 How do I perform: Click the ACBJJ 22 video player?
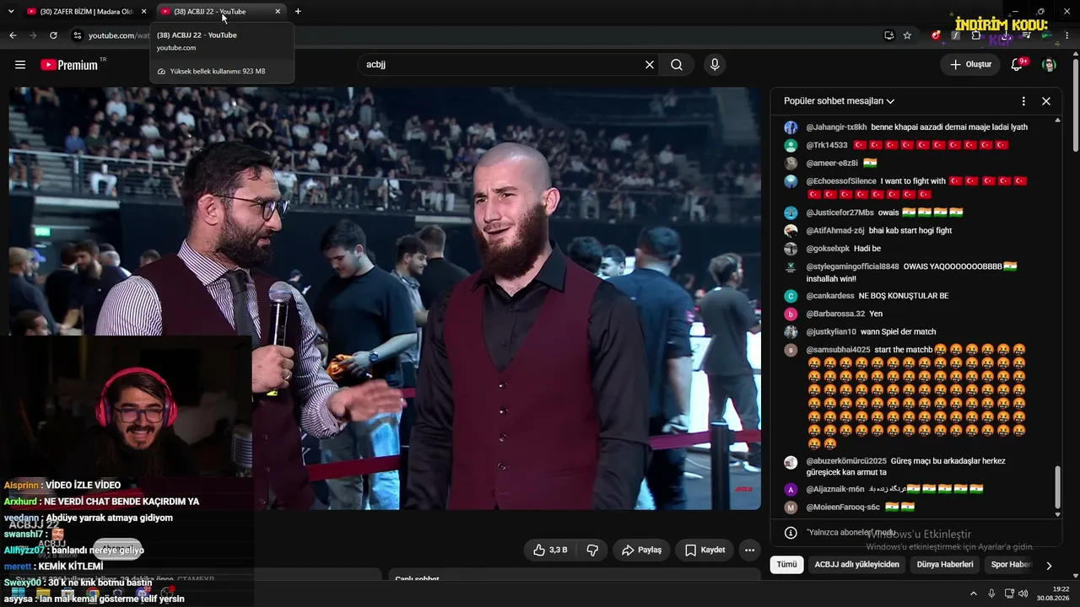tap(385, 298)
